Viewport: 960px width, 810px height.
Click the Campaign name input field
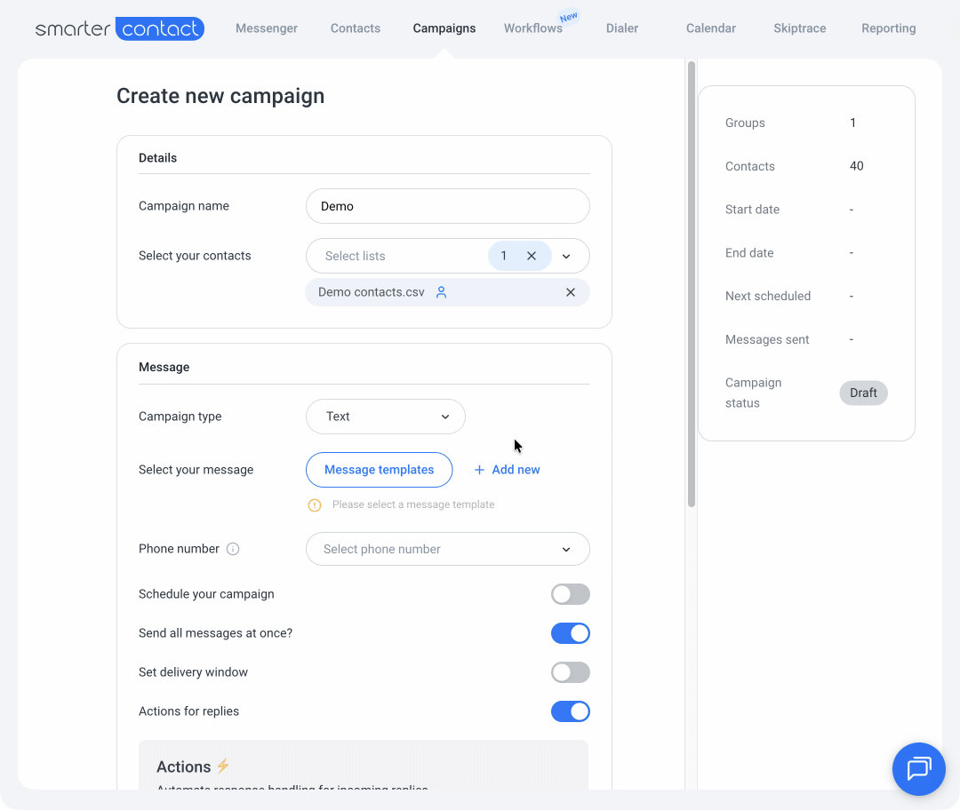point(447,206)
